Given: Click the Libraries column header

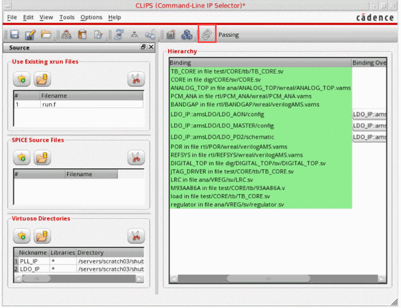Looking at the screenshot, I should (x=63, y=253).
